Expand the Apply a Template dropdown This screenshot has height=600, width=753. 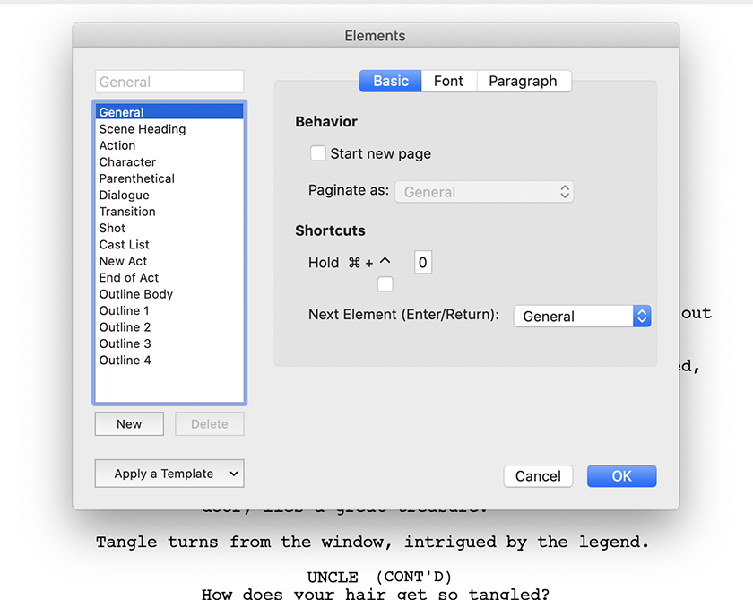pyautogui.click(x=169, y=474)
